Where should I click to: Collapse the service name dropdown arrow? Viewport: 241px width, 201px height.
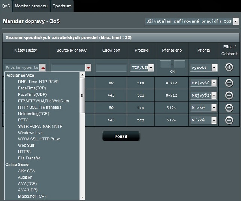pos(43,68)
